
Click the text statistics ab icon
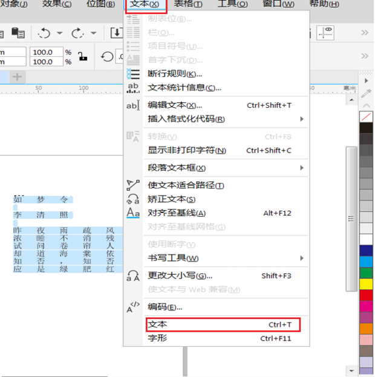coord(133,88)
